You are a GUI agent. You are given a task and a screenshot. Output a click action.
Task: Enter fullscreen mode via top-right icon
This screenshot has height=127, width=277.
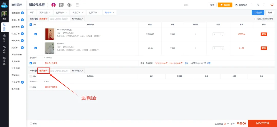point(264,5)
